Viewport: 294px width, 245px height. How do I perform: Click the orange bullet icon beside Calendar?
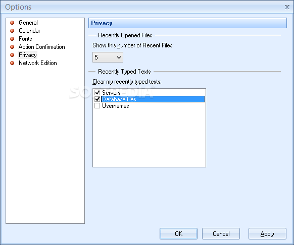(12, 31)
